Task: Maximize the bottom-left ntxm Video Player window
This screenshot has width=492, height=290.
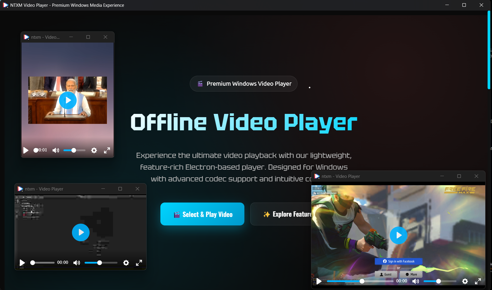Action: click(120, 189)
